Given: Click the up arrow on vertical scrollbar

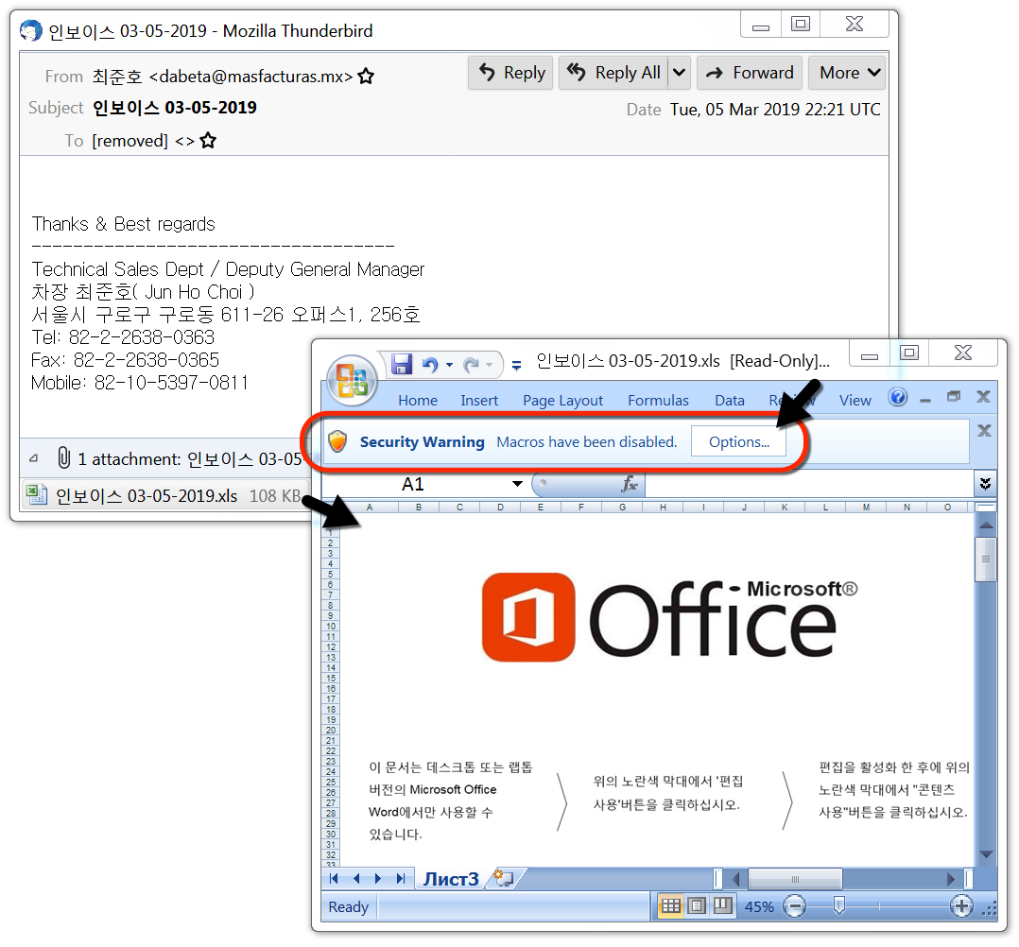Looking at the screenshot, I should [x=986, y=525].
